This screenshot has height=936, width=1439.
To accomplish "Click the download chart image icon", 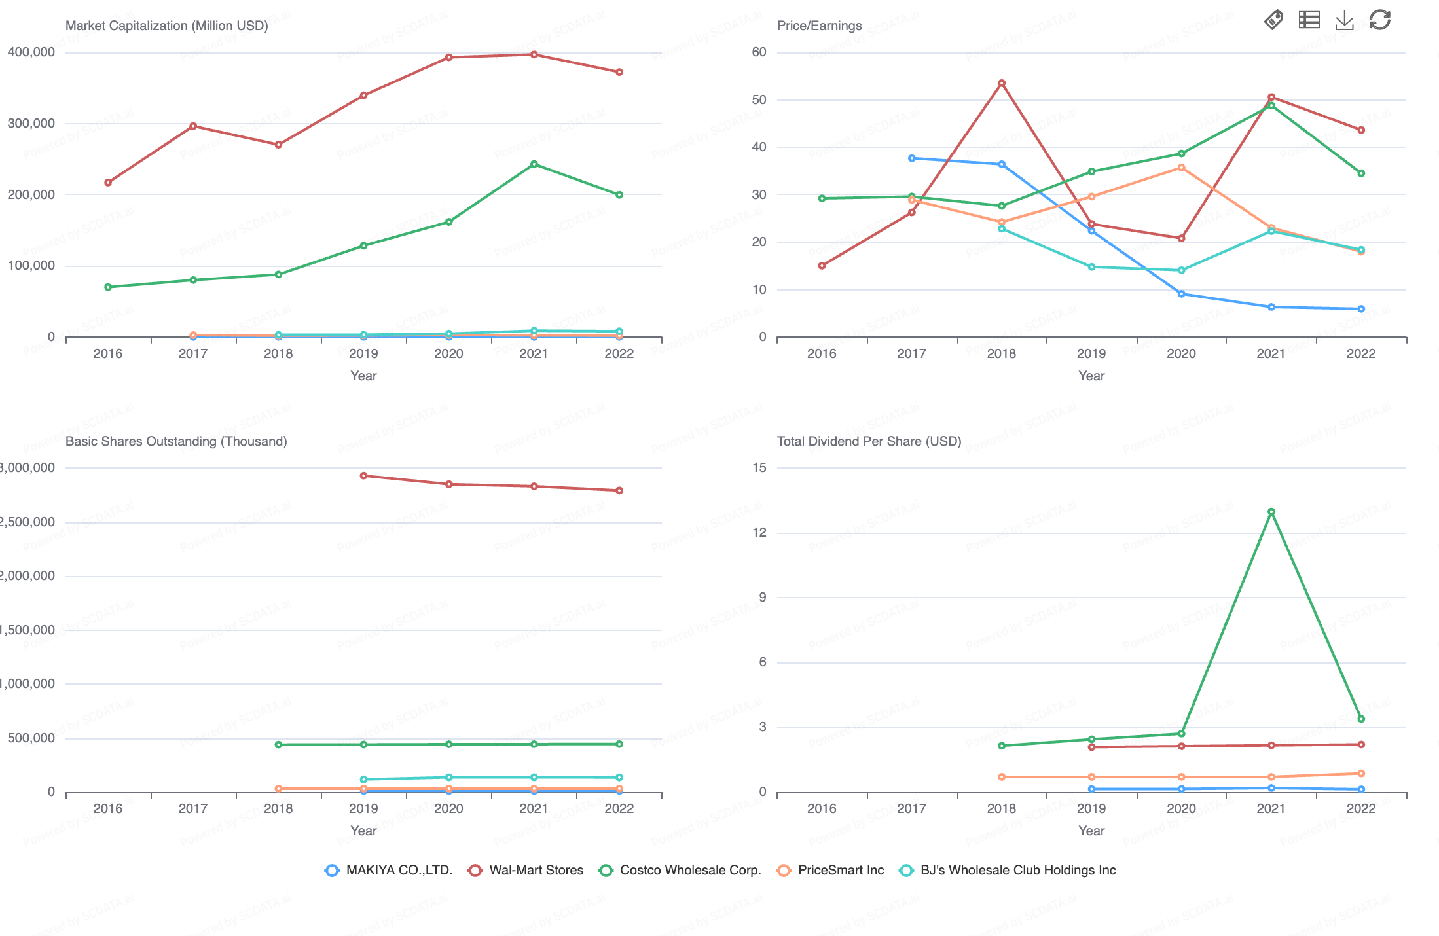I will point(1344,20).
